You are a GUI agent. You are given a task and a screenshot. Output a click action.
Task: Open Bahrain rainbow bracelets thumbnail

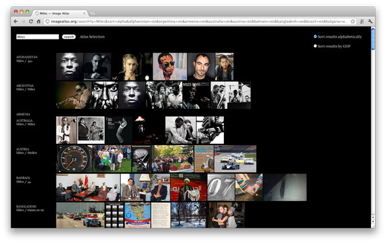point(249,187)
